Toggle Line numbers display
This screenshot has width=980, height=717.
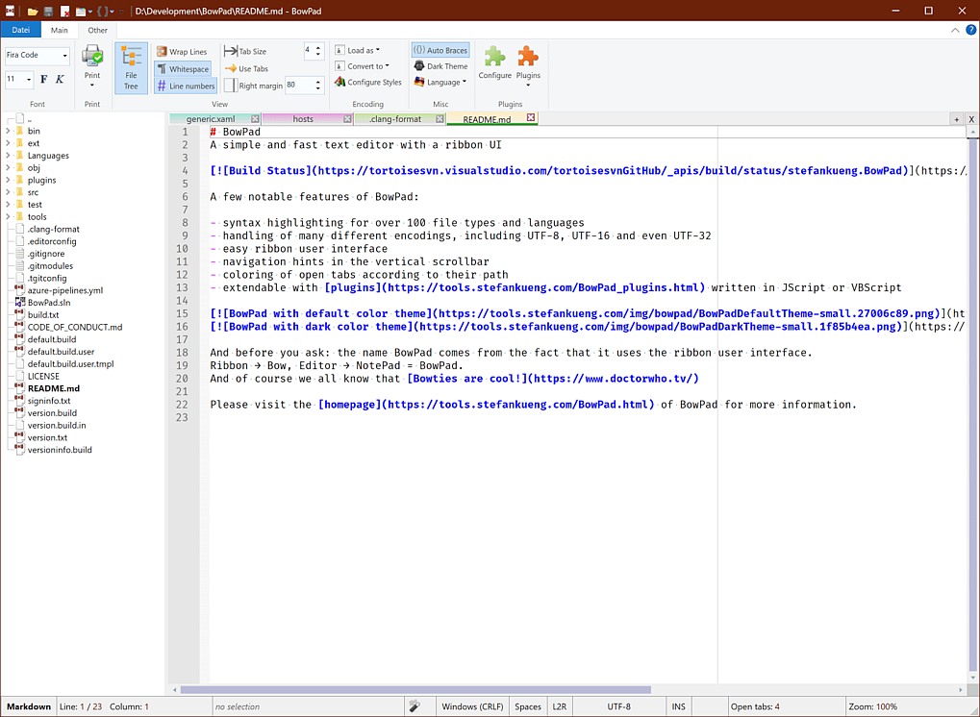pos(186,86)
